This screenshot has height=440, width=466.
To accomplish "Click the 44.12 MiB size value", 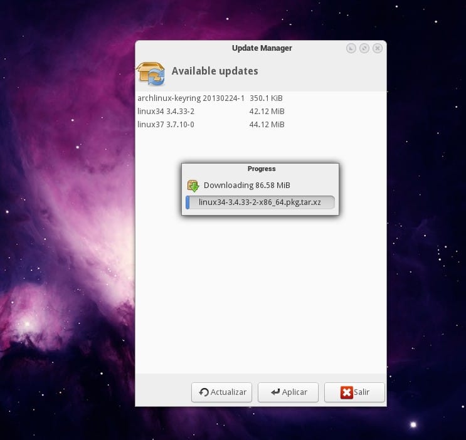I will pos(267,125).
